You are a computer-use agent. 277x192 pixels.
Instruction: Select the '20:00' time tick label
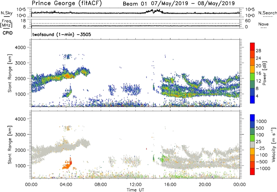[205, 185]
